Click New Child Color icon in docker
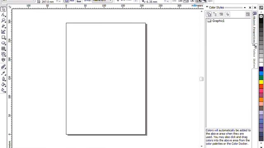The width and height of the screenshot is (264, 148). point(215,14)
